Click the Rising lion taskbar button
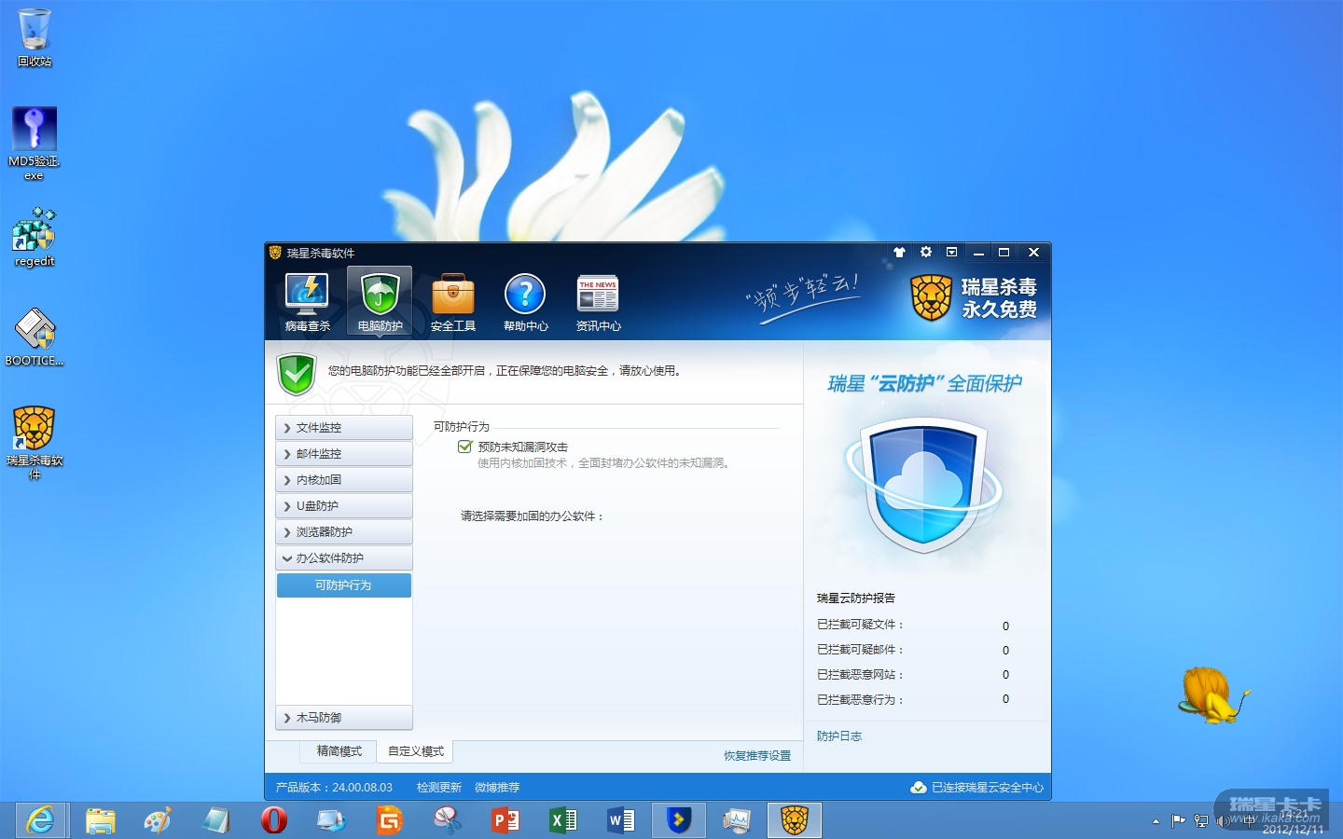 [x=794, y=820]
